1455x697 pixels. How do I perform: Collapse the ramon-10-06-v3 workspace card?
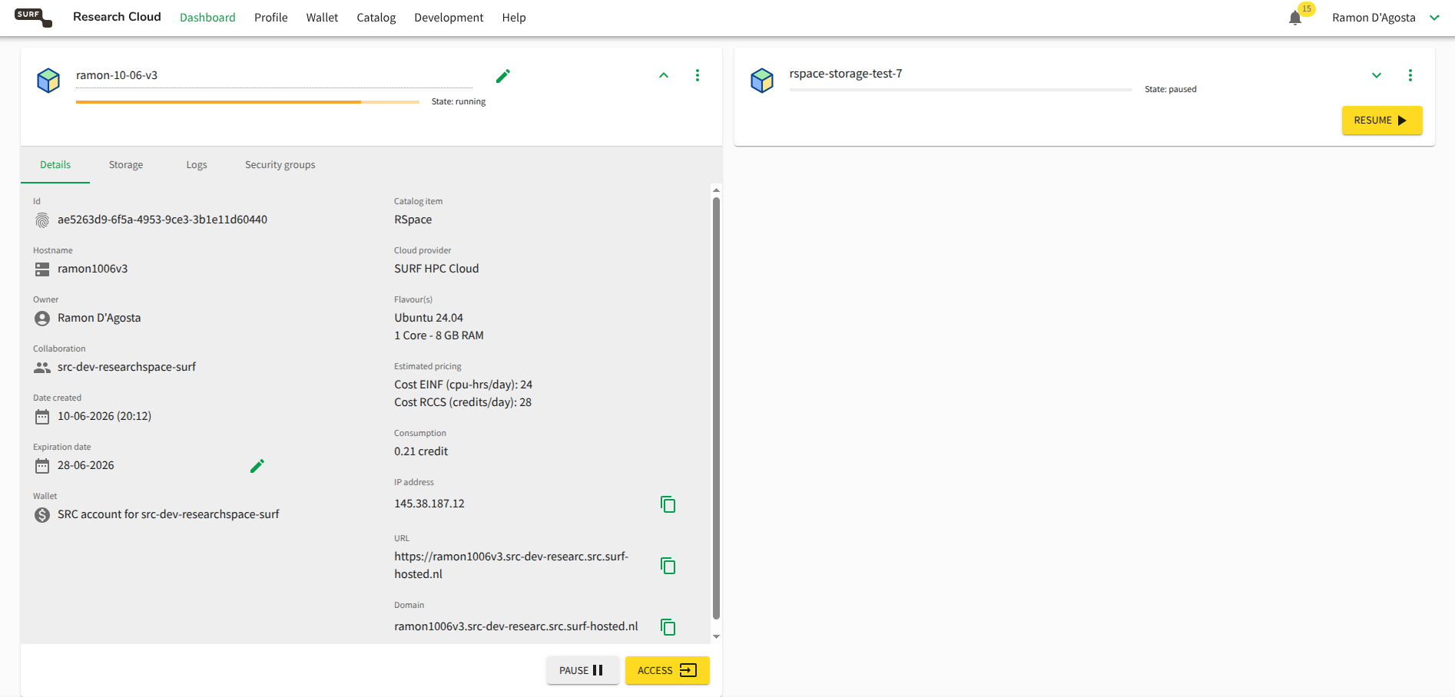click(664, 75)
